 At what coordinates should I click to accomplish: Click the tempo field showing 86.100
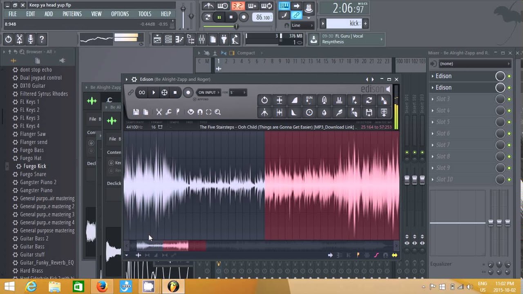(263, 17)
